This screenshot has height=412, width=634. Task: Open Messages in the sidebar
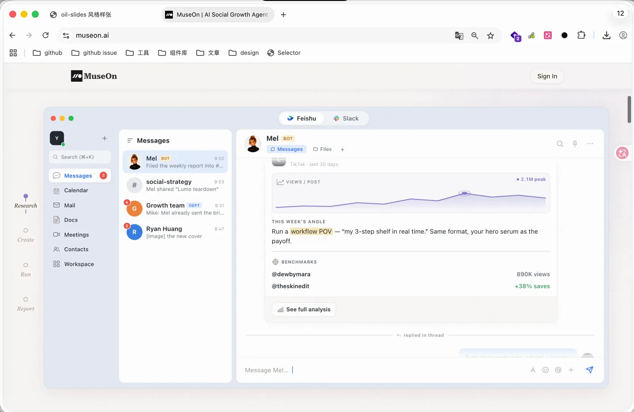[80, 175]
